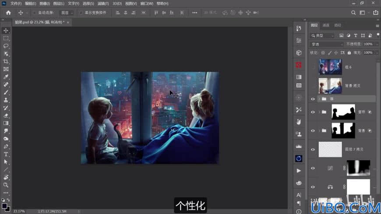Open the opacity 100% dropdown arrow
The width and height of the screenshot is (381, 214).
pos(377,44)
